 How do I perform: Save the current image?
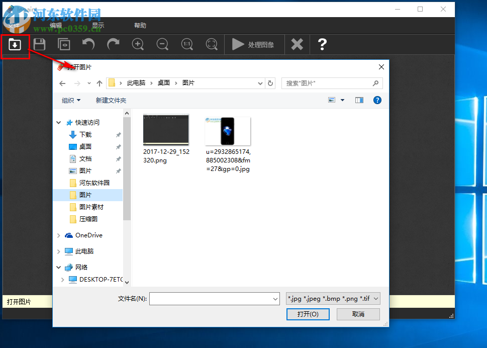pos(39,44)
